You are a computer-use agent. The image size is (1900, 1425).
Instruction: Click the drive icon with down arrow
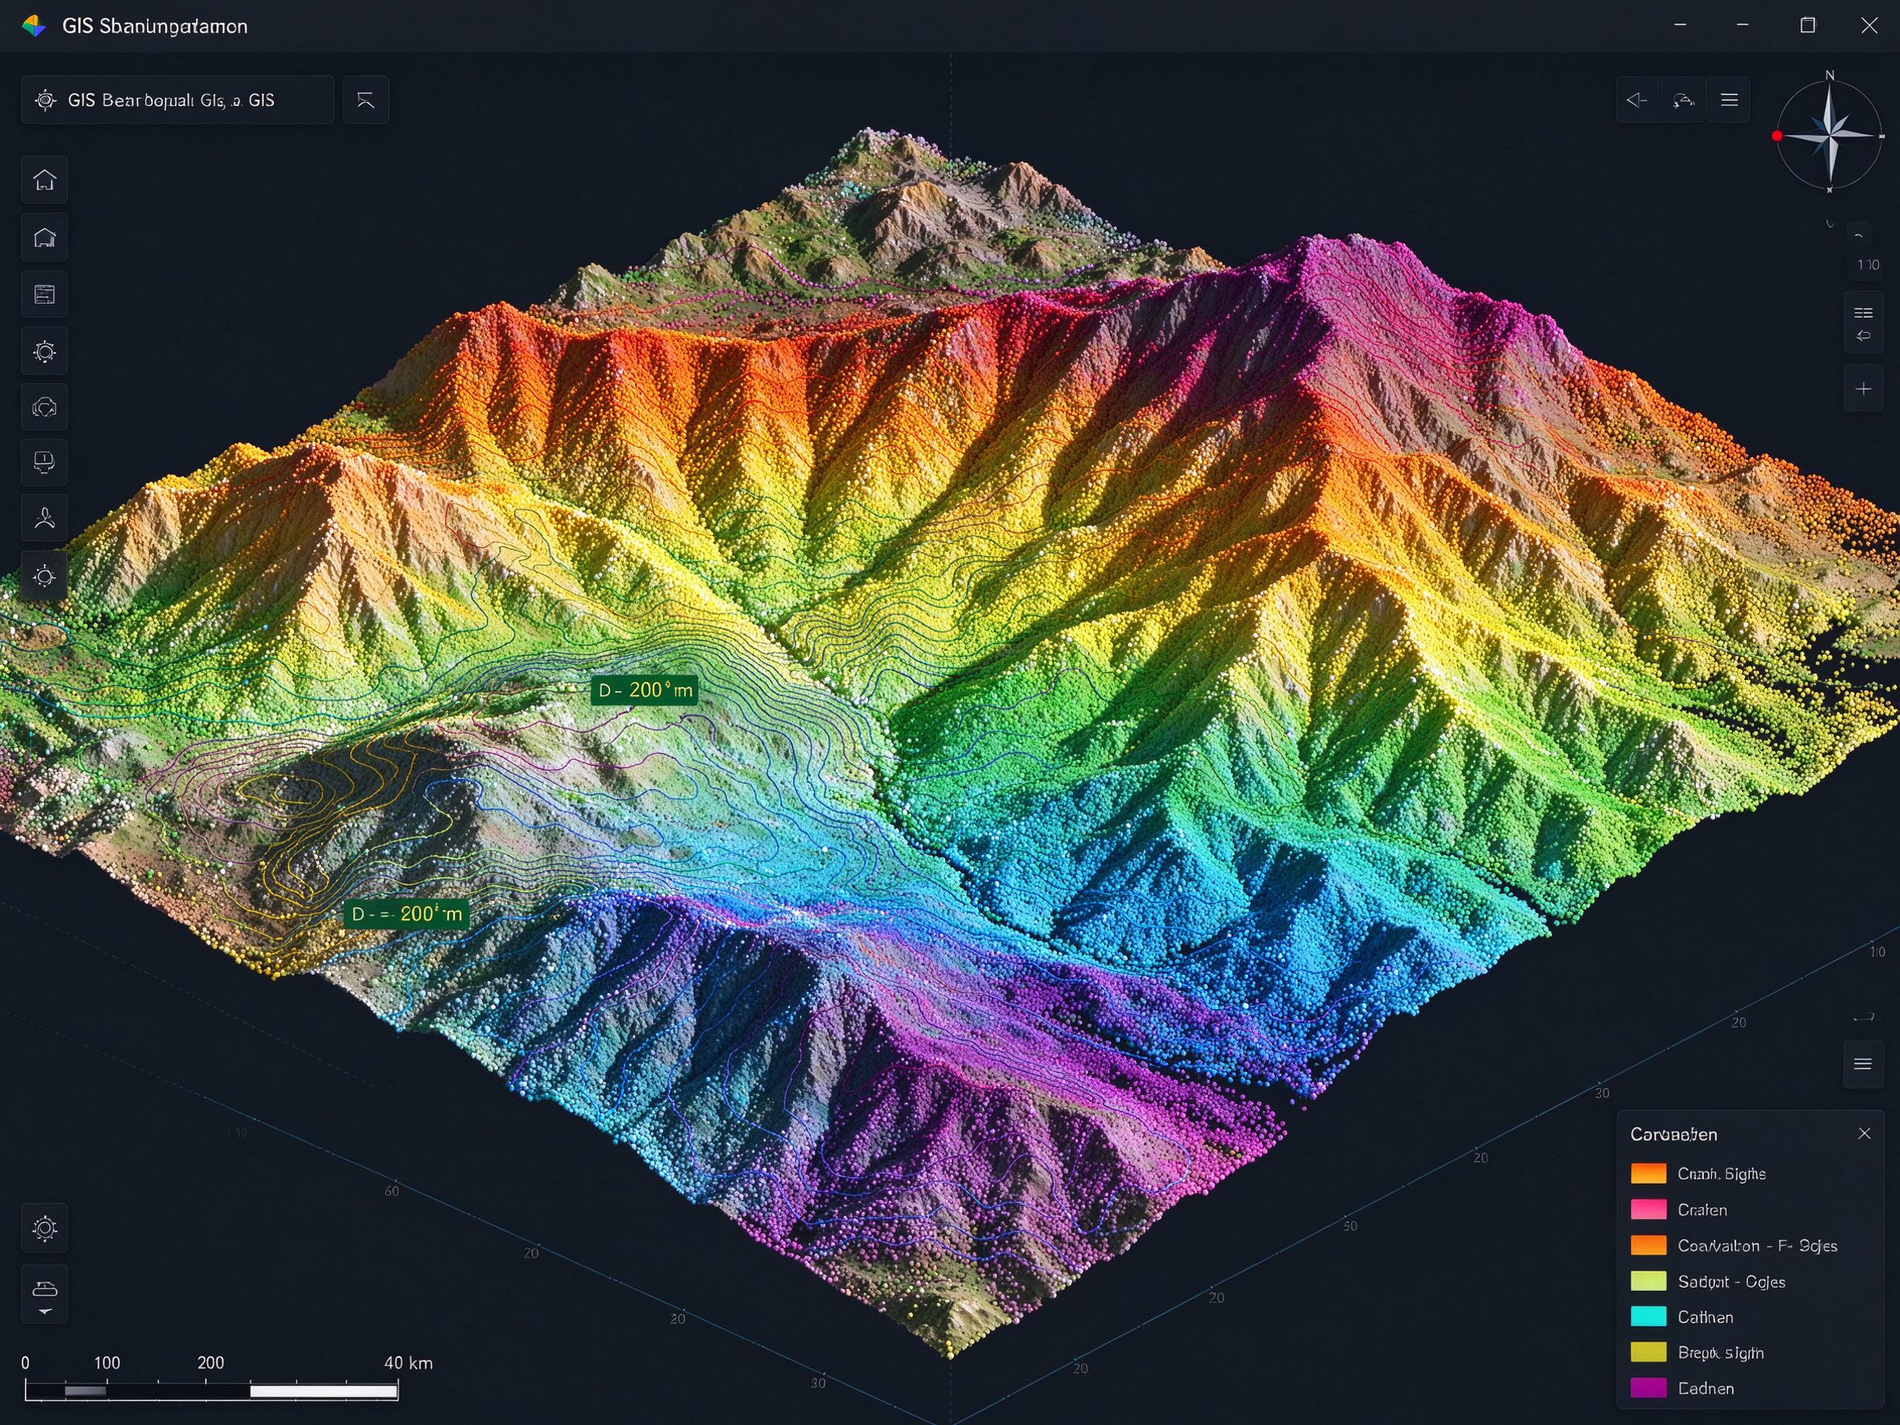[x=45, y=1293]
